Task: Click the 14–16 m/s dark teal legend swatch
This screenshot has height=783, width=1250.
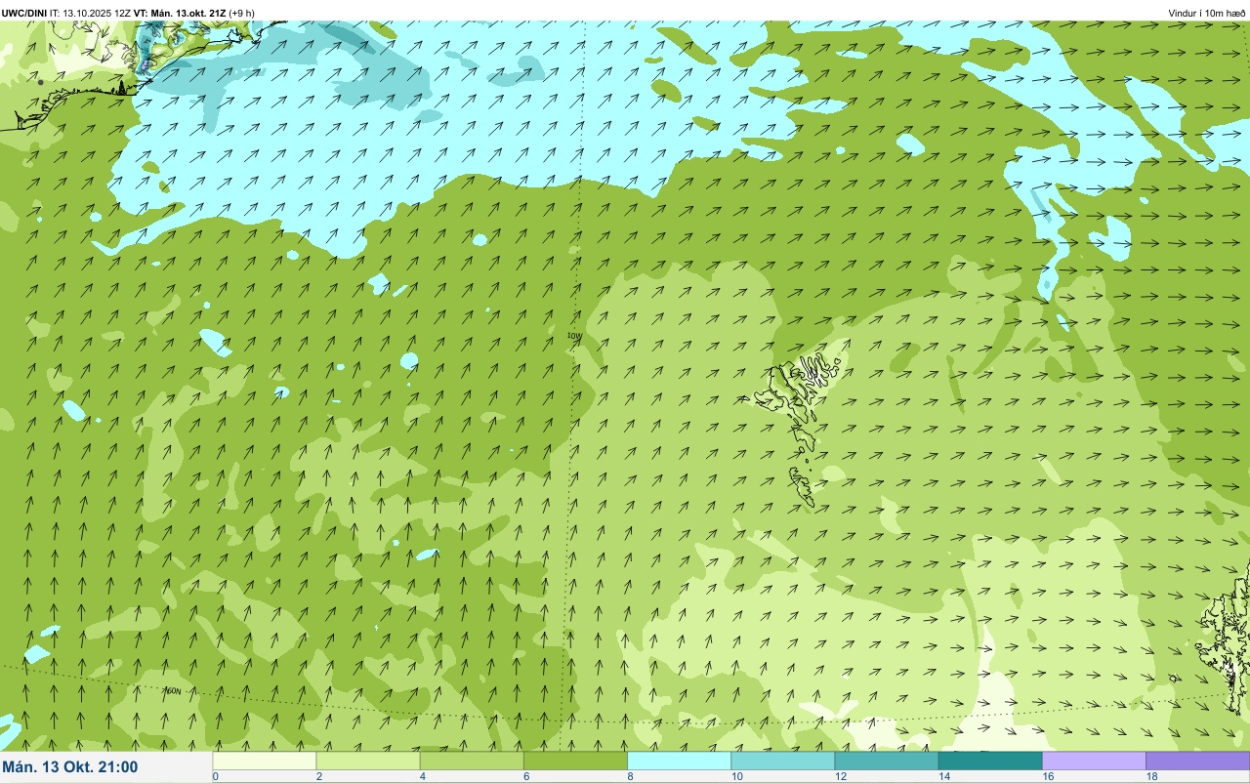Action: (x=990, y=761)
